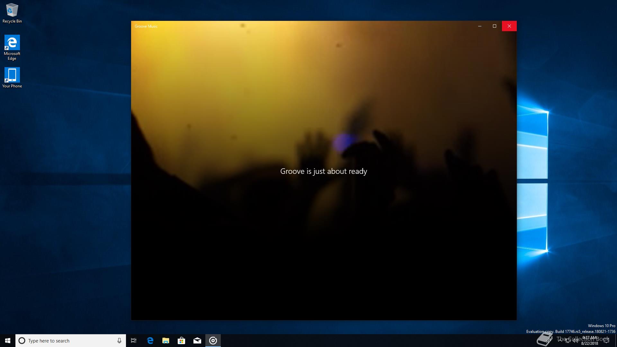The image size is (617, 347).
Task: Open the Action Center notifications icon
Action: 606,341
